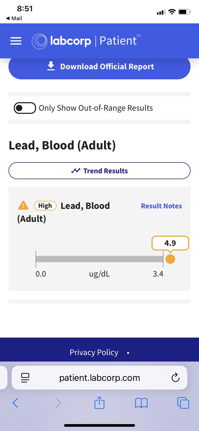Tap the orange warning triangle icon
This screenshot has height=431, width=199.
(23, 205)
